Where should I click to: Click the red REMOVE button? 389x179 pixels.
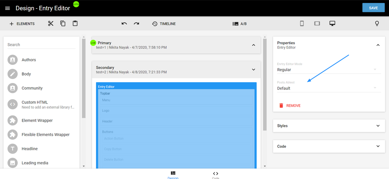tap(290, 106)
